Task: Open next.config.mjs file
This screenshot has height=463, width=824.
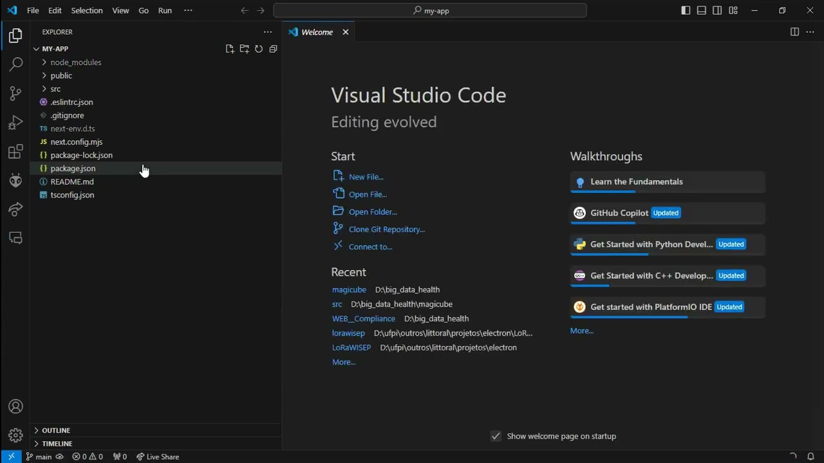Action: (156, 142)
